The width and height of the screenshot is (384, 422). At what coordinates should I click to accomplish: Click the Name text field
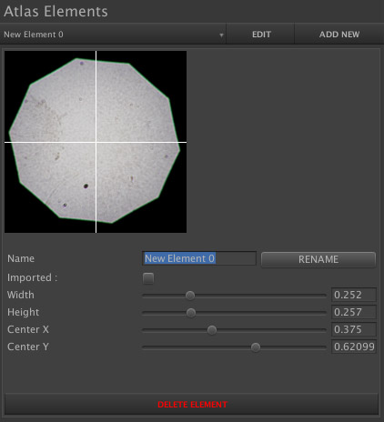(x=199, y=258)
